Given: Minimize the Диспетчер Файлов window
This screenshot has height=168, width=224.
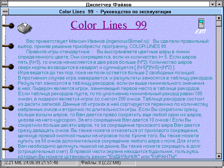Looking at the screenshot, I should 213,5.
